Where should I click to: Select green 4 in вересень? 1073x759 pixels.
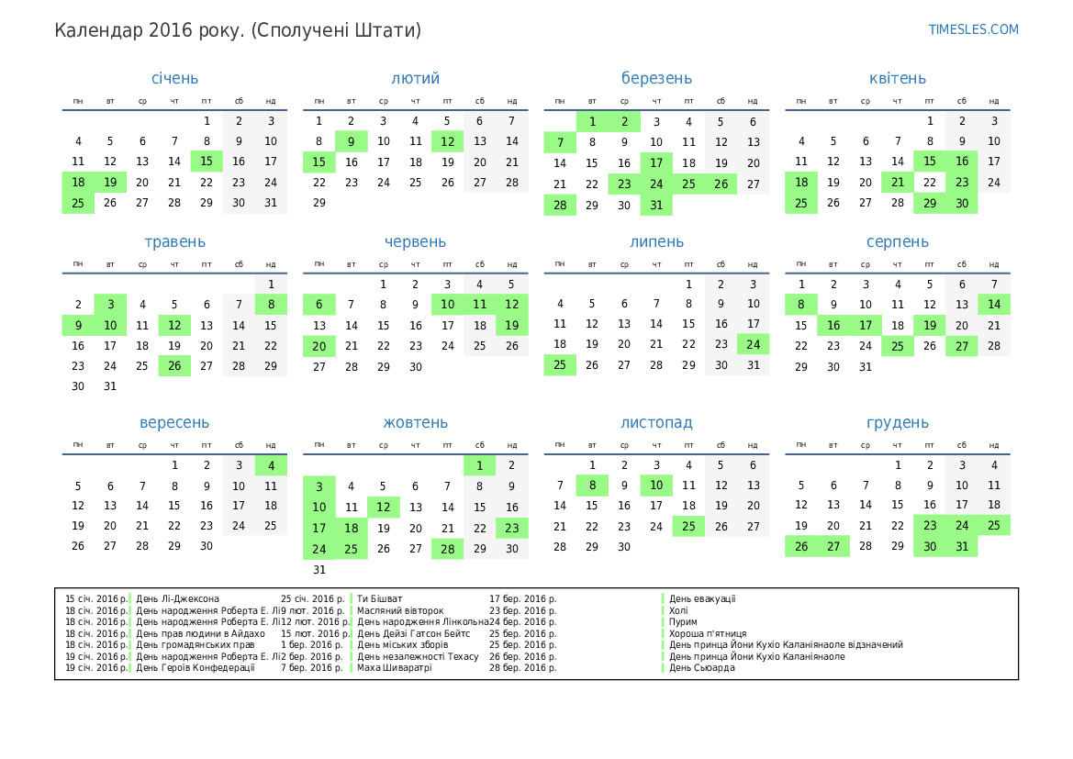point(271,465)
